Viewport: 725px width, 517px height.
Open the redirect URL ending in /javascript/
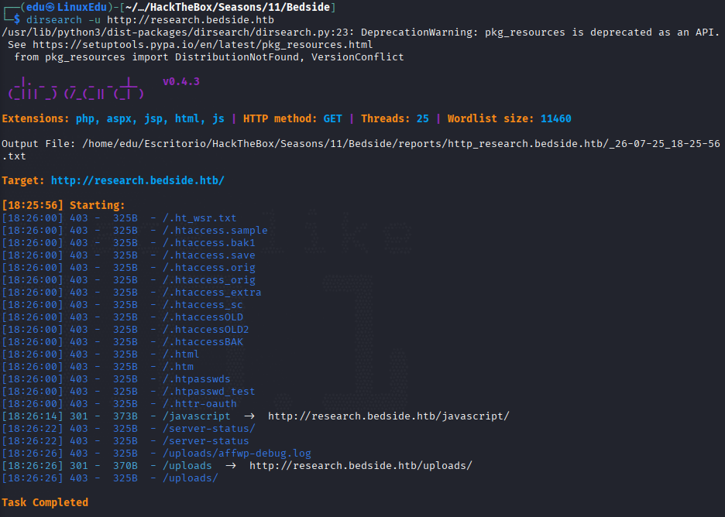tap(388, 416)
